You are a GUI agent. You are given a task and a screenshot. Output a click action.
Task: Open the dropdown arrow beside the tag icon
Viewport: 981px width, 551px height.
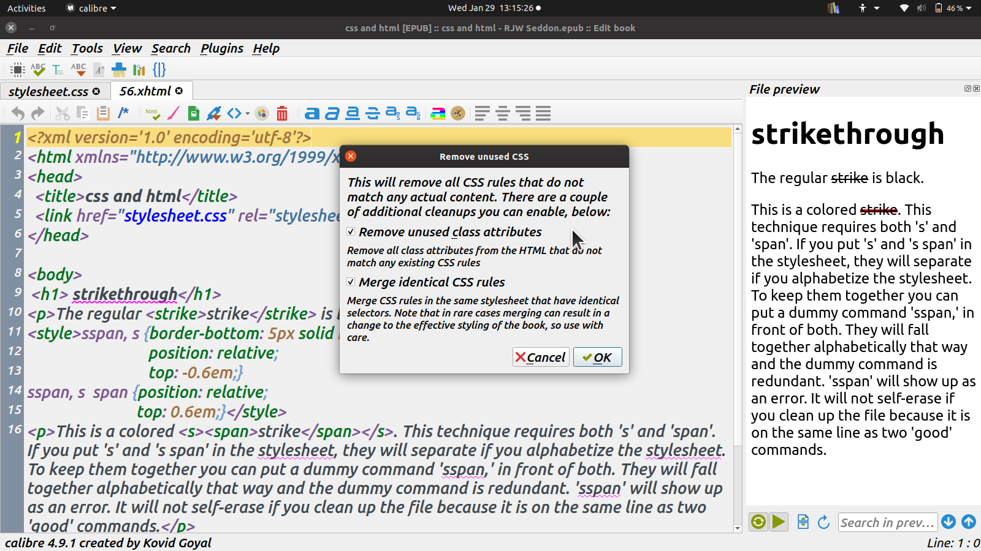click(x=248, y=113)
